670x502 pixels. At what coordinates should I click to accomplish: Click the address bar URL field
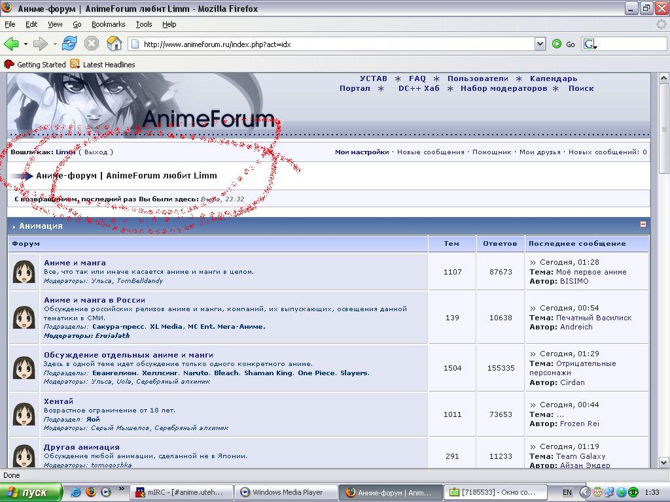point(333,44)
